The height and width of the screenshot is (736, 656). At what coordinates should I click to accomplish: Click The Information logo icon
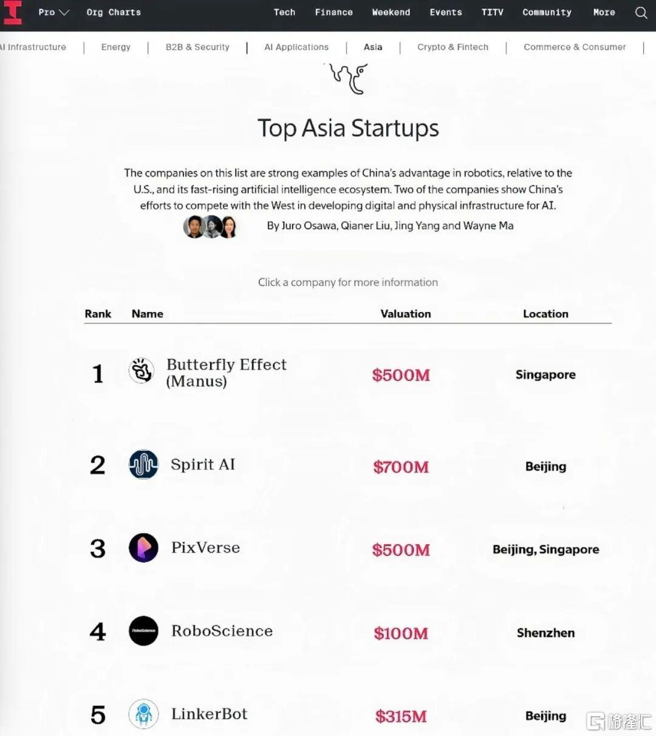[x=13, y=13]
